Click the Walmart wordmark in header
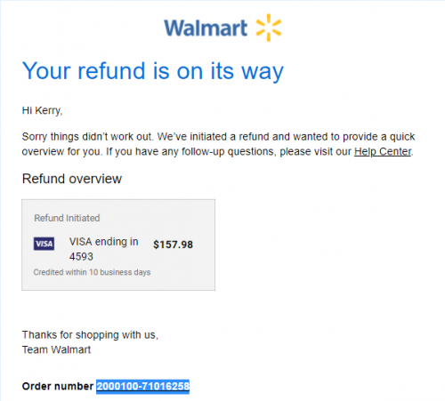 tap(206, 28)
